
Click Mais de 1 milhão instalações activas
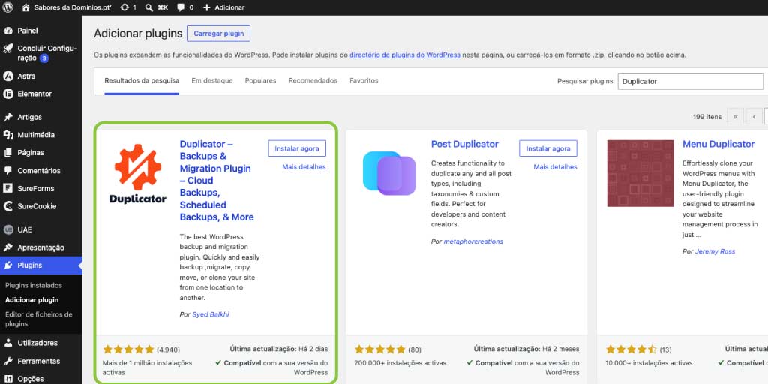point(148,367)
